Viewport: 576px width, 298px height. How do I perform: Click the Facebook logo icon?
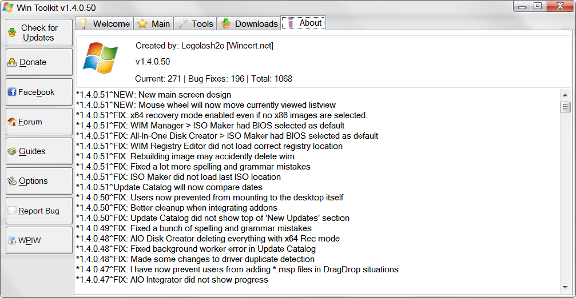(x=12, y=92)
